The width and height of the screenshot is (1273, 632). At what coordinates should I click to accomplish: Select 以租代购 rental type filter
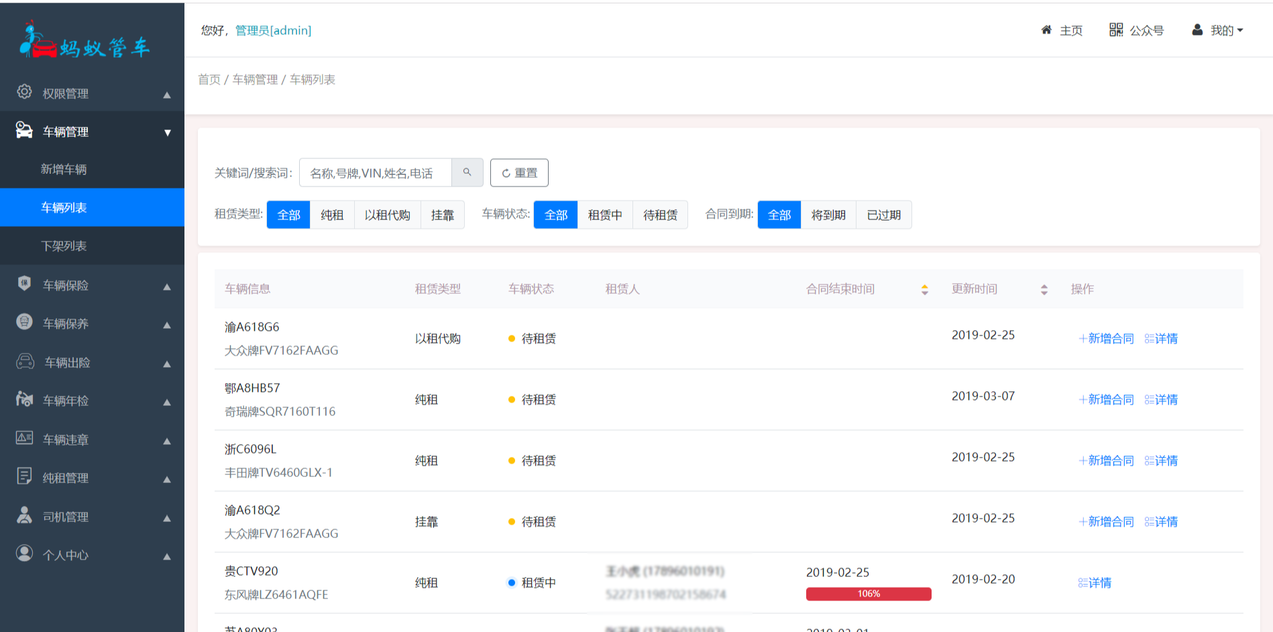(388, 215)
